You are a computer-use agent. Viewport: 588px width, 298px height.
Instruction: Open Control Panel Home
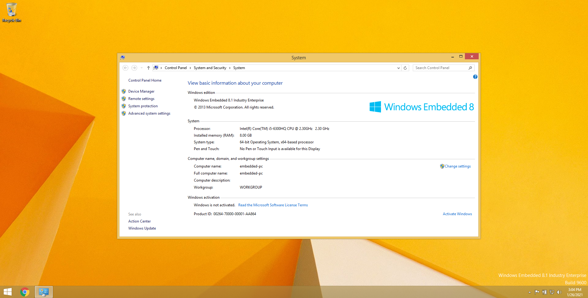tap(145, 80)
